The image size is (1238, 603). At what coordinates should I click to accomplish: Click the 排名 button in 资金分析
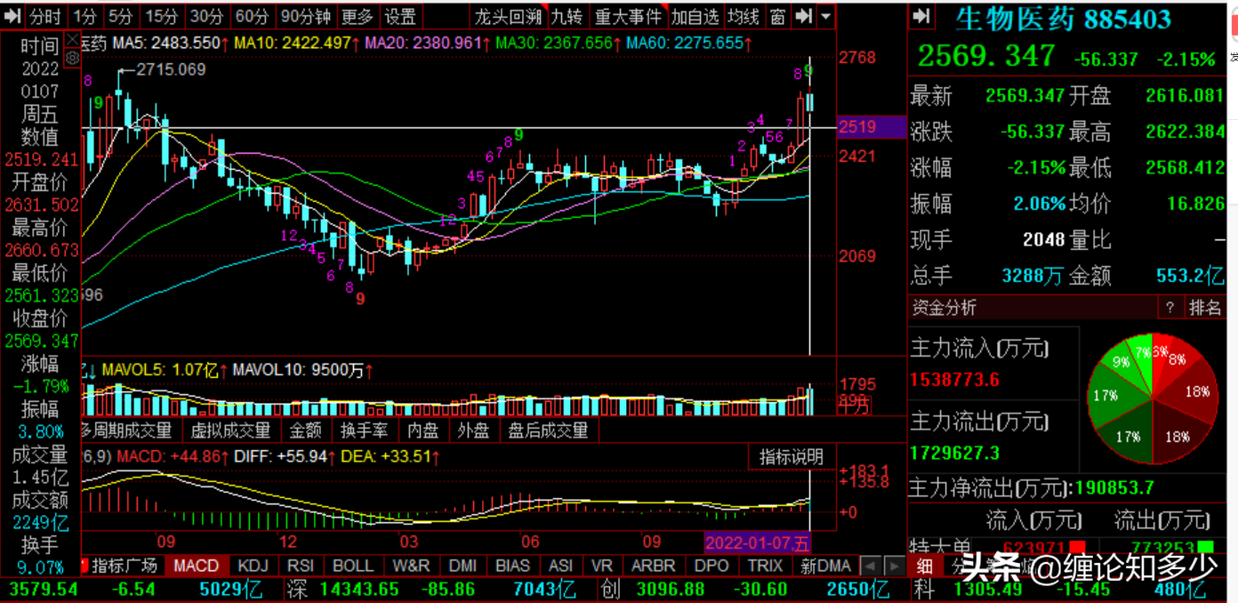tap(1205, 308)
